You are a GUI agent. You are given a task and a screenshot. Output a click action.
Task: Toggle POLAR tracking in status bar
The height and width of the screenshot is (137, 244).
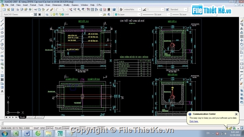coord(58,128)
